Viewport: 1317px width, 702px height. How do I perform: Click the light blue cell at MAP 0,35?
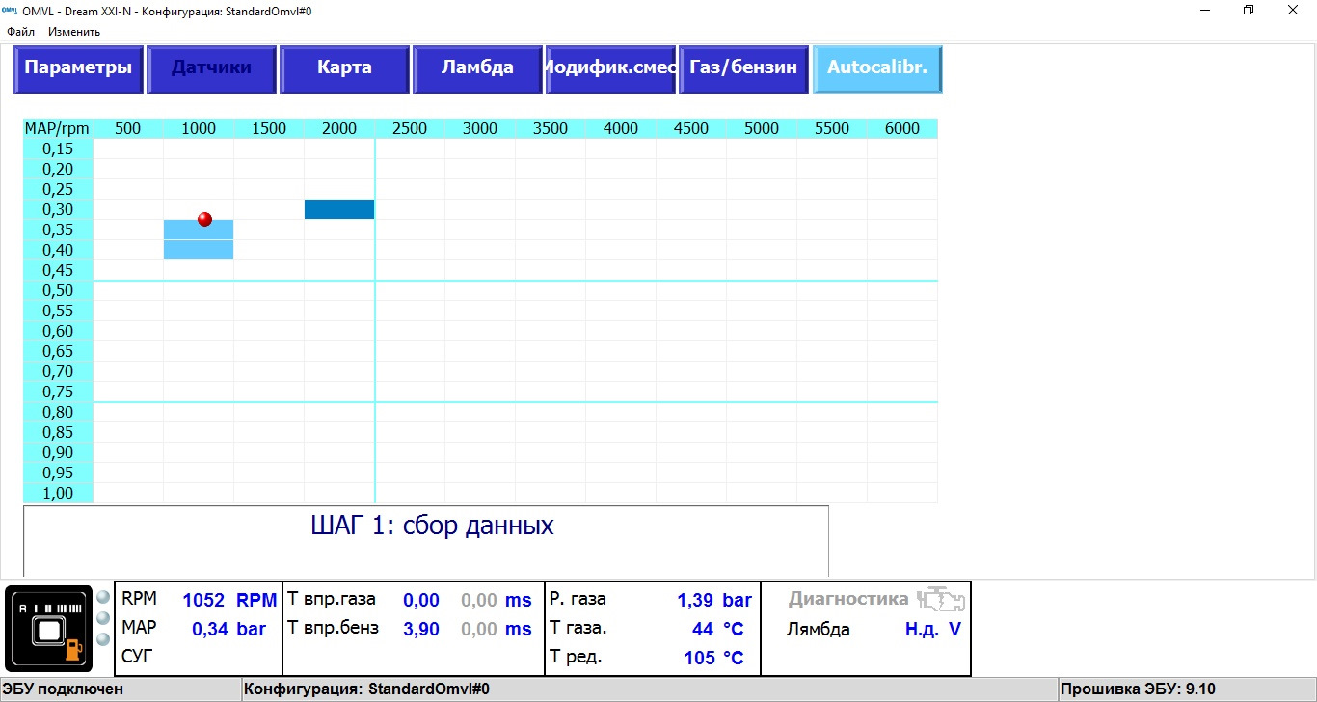tap(199, 229)
